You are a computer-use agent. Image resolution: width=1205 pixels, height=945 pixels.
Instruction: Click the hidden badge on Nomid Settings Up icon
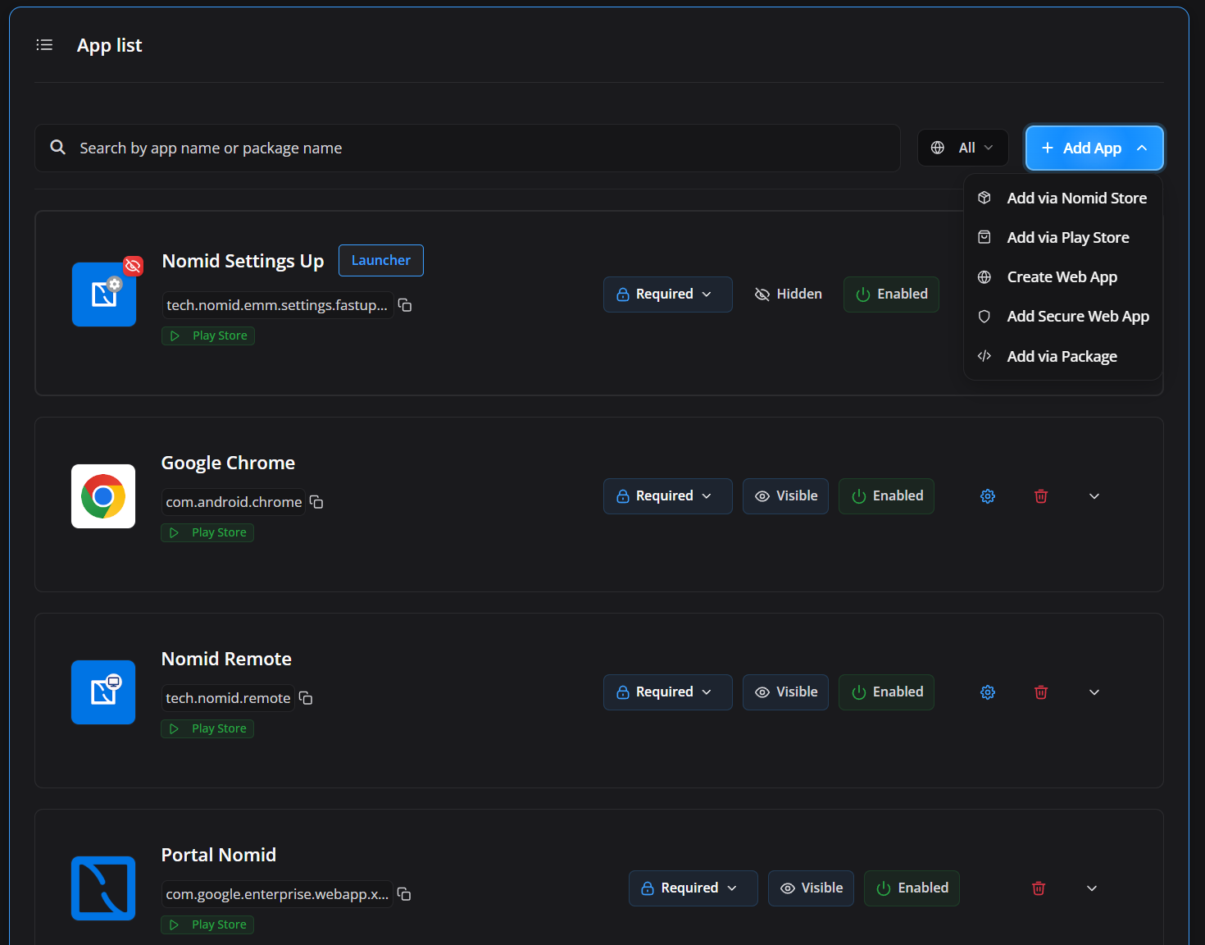pos(133,266)
